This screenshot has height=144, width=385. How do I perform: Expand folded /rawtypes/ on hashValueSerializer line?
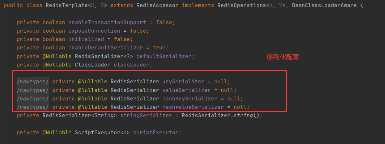33,107
